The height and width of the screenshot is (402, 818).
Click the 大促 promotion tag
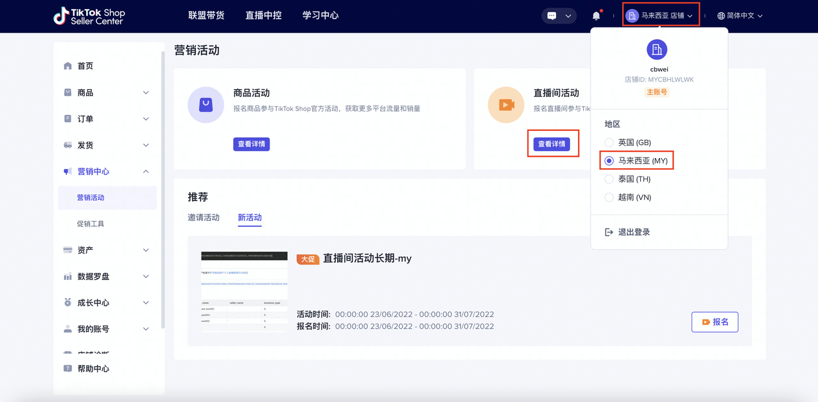[x=308, y=259]
